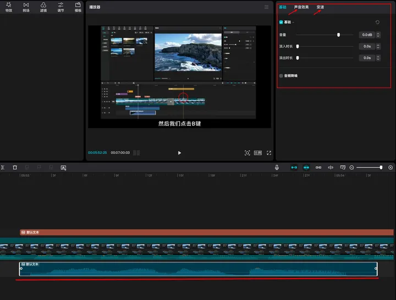
Task: Click the microphone record voiceover icon
Action: pos(277,167)
